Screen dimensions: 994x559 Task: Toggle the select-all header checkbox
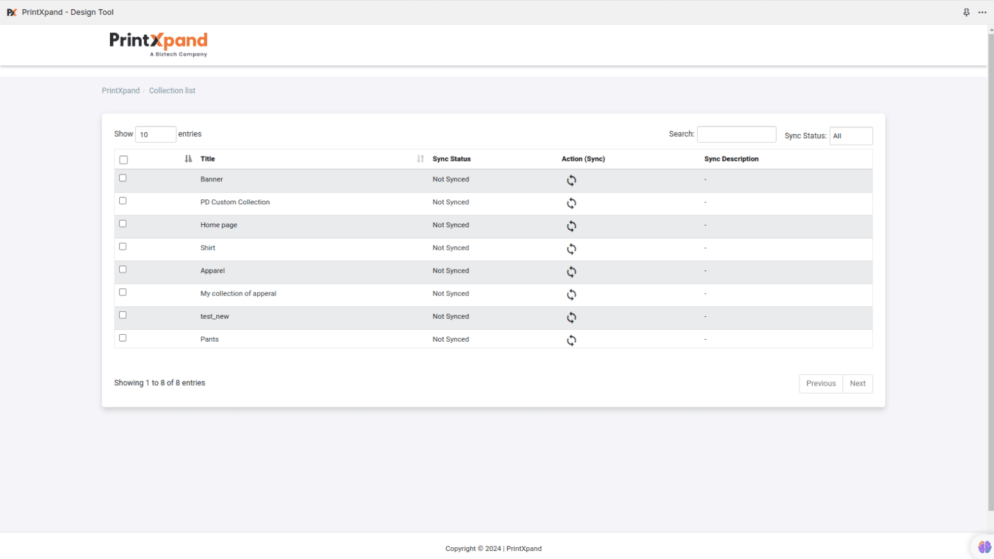pyautogui.click(x=124, y=160)
